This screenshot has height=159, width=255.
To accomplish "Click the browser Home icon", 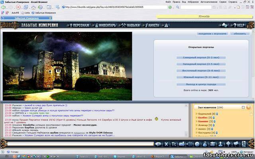I will click(x=33, y=7).
